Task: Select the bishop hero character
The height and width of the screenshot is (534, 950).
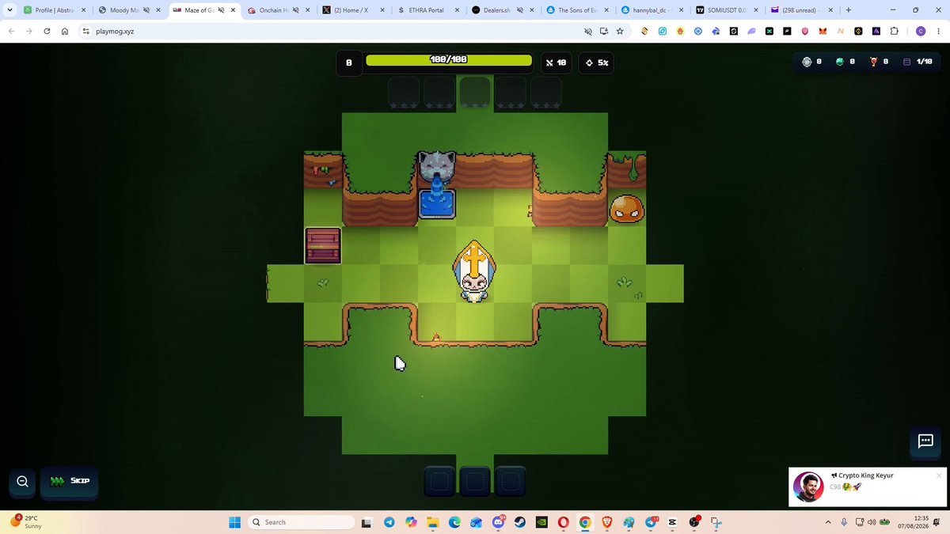Action: point(473,271)
